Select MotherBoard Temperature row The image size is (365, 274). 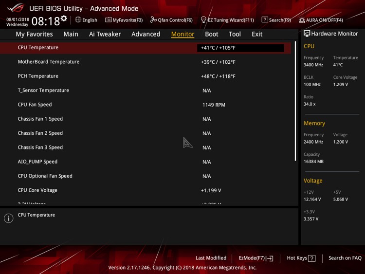[146, 62]
